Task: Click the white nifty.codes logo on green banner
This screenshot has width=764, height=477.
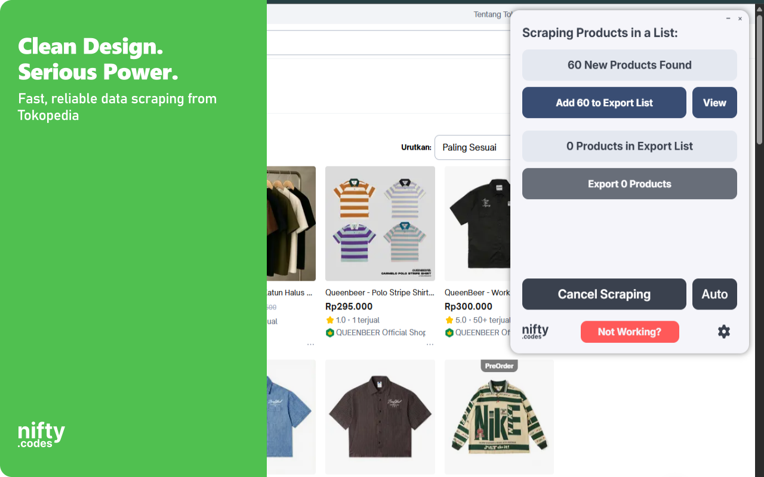Action: point(41,435)
